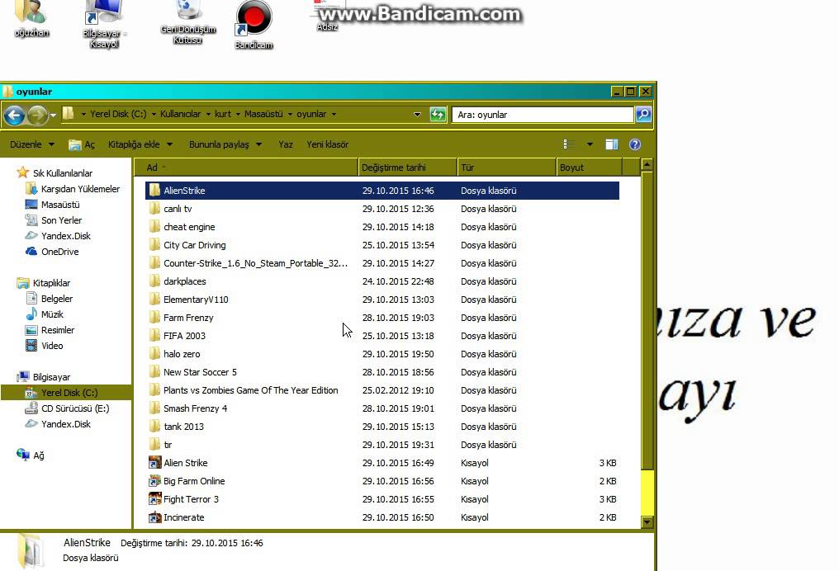Viewport: 839px width, 571px height.
Task: Select the 'canlı tv' folder
Action: 382,209
